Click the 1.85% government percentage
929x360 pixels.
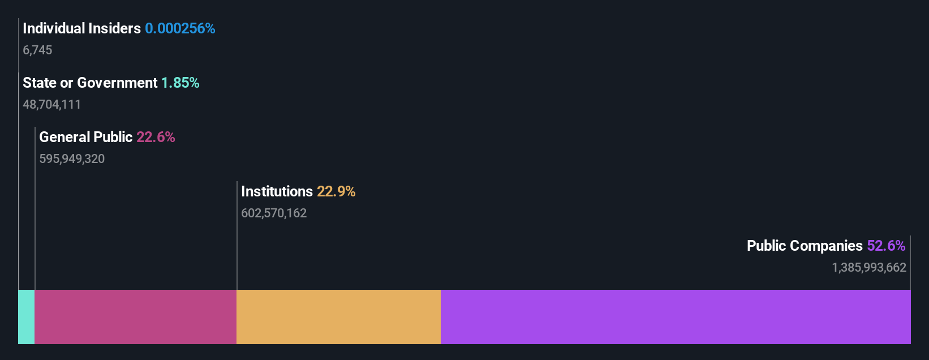pyautogui.click(x=180, y=83)
